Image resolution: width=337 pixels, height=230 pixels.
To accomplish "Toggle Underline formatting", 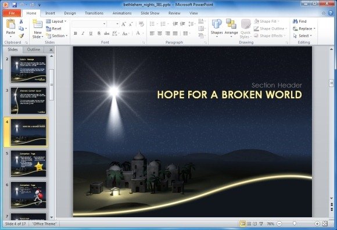I will pos(91,34).
